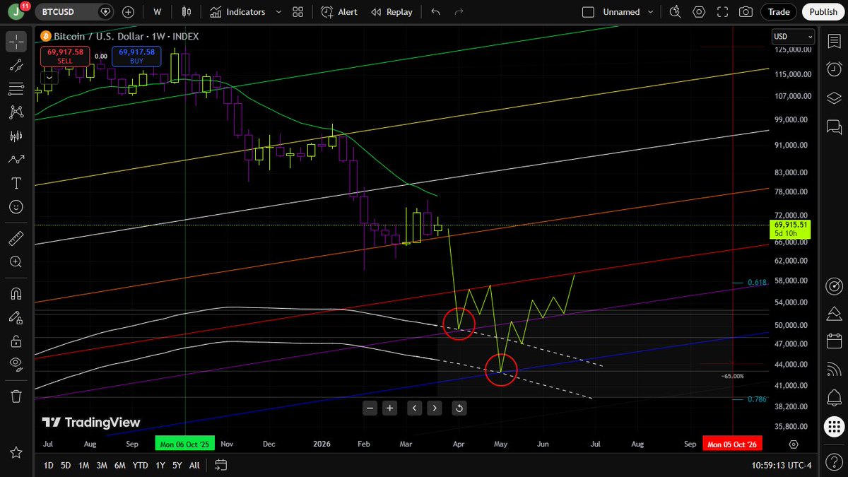Open favorites star toolbar icon
This screenshot has height=477, width=848.
click(16, 452)
